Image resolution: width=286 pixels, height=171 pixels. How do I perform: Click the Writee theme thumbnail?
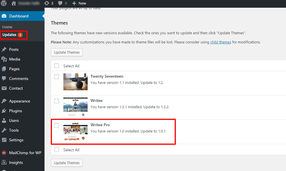[x=76, y=107]
